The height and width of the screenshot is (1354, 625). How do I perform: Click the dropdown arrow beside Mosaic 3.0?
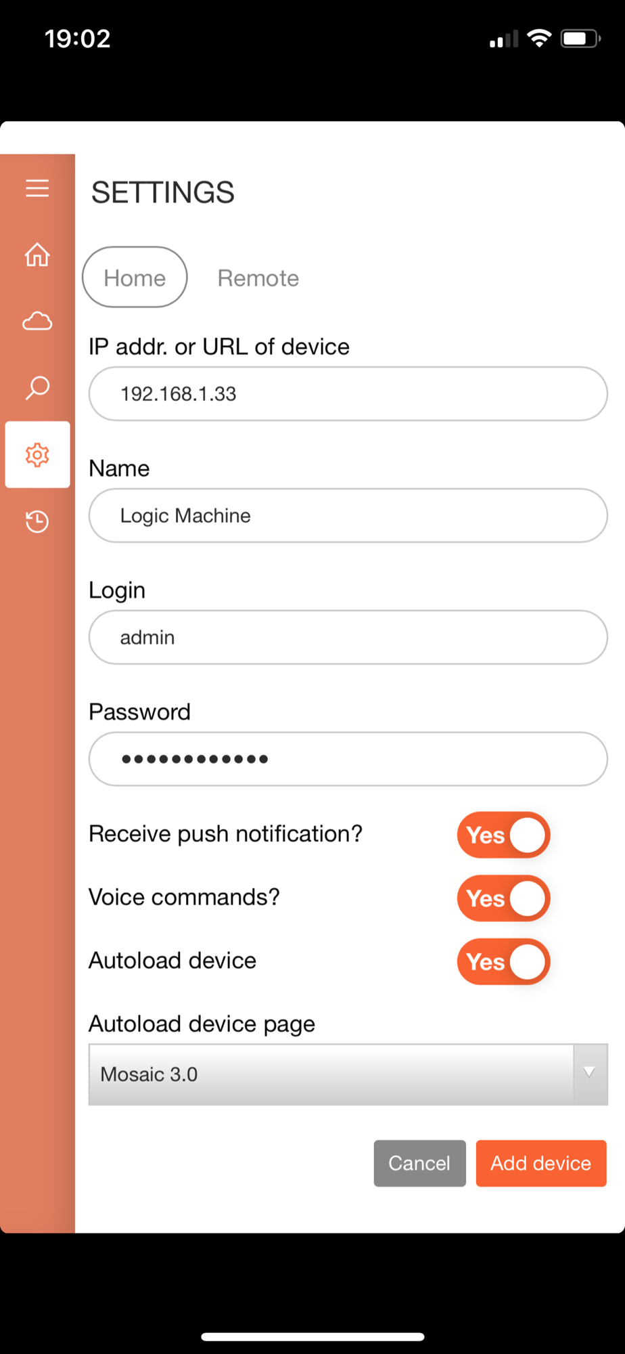(x=590, y=1074)
